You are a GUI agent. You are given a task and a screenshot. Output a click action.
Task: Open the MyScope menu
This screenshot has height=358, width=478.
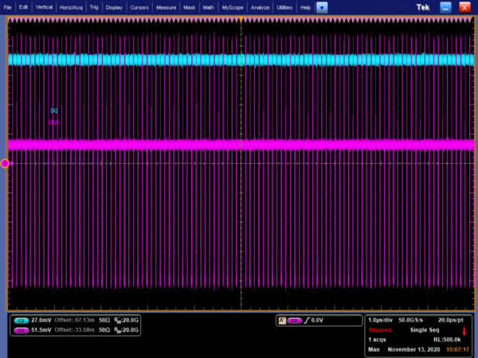coord(233,7)
